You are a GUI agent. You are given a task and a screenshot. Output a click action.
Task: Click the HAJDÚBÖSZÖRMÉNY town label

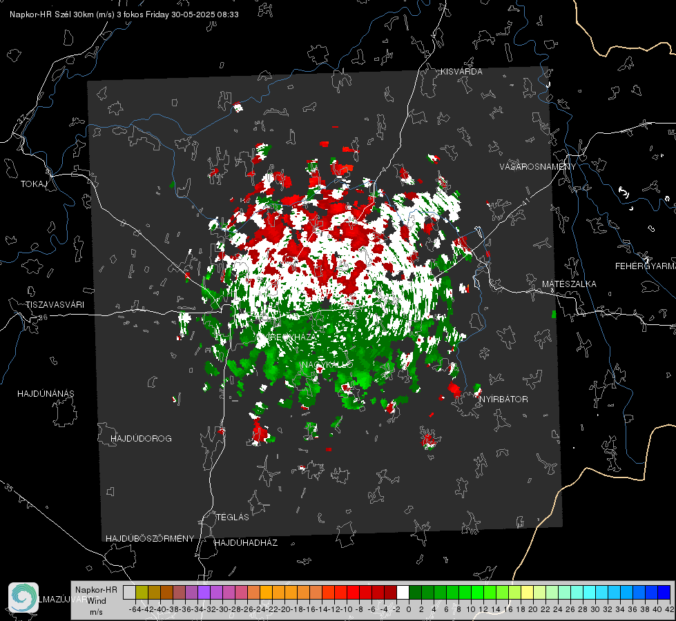[150, 539]
